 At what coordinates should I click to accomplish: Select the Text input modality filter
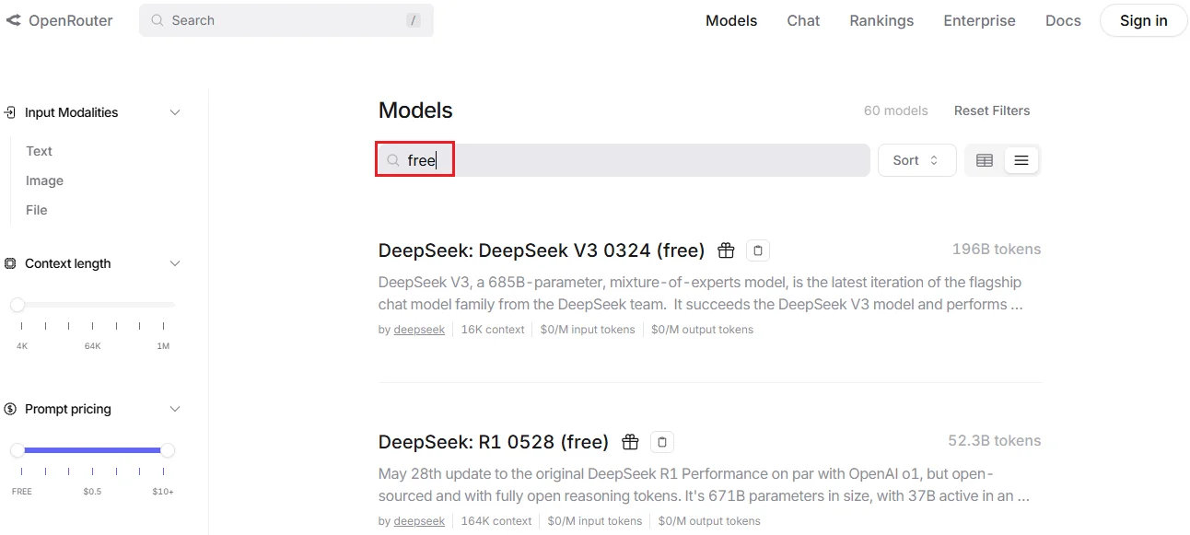tap(39, 151)
